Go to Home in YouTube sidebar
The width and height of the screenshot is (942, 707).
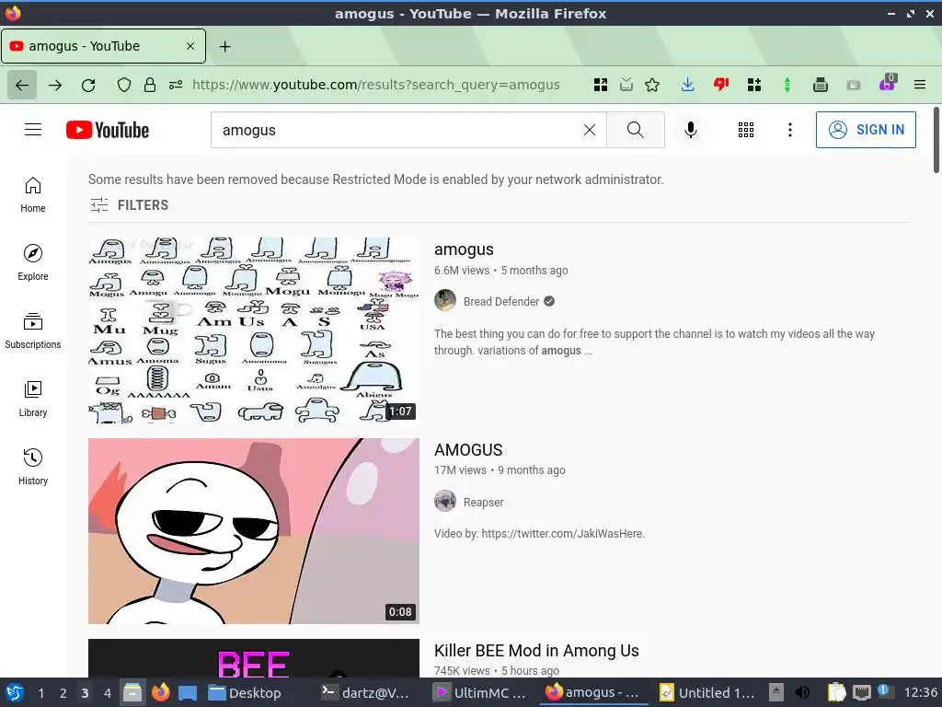click(x=33, y=195)
